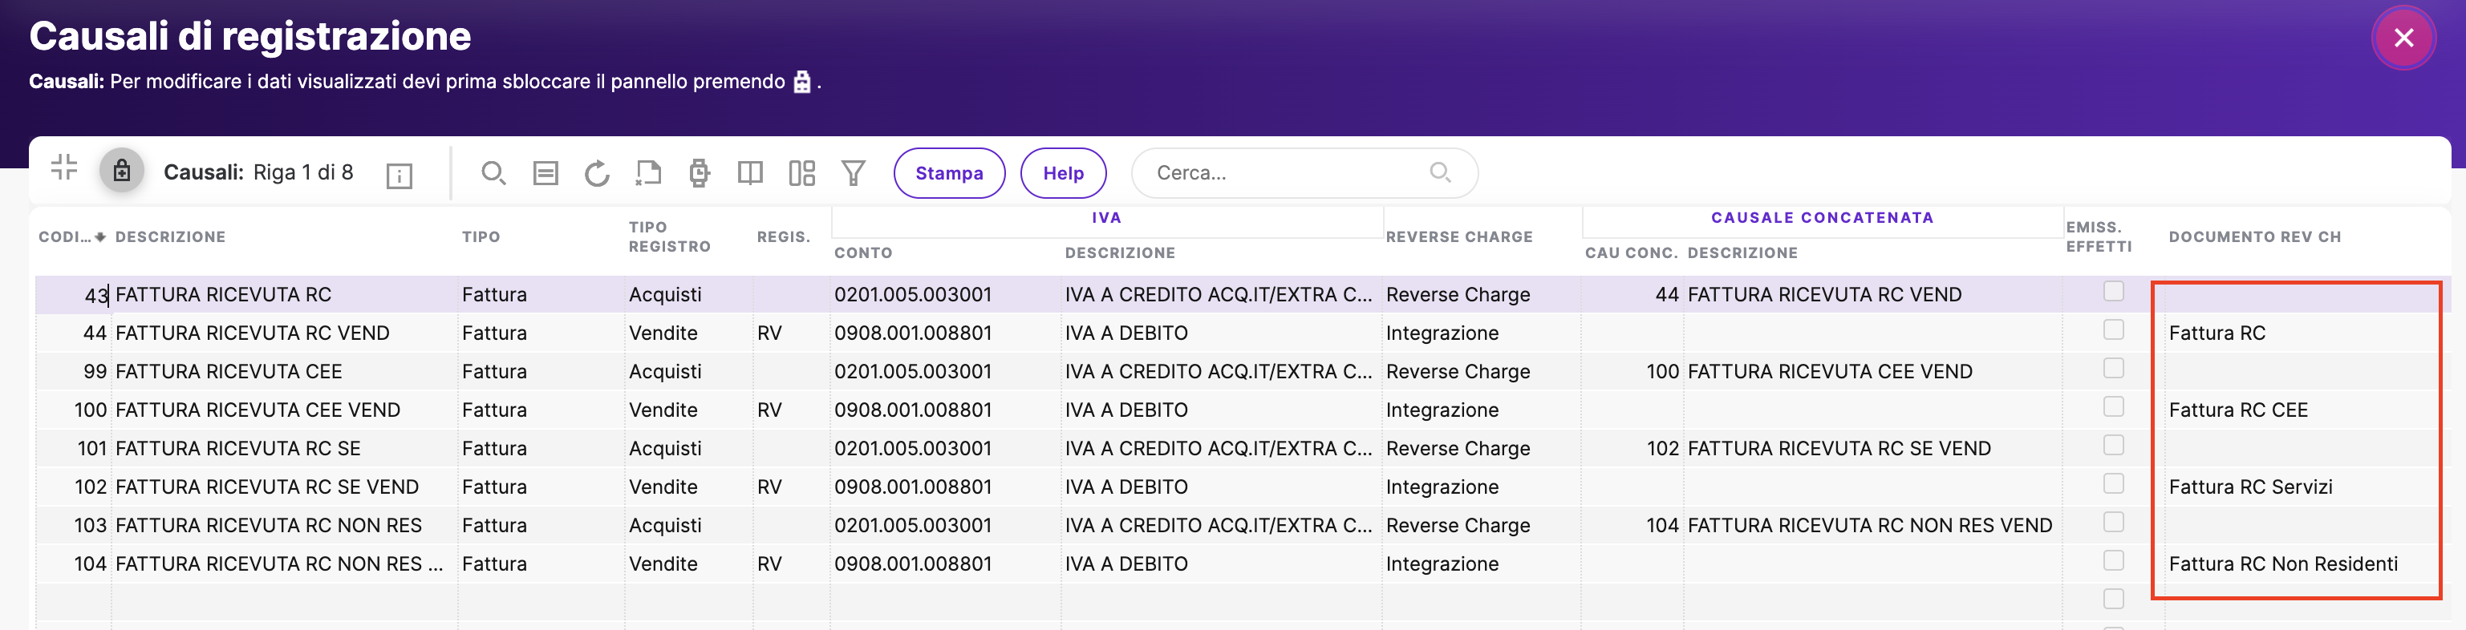2466x630 pixels.
Task: Open the filter funnel icon
Action: [x=853, y=173]
